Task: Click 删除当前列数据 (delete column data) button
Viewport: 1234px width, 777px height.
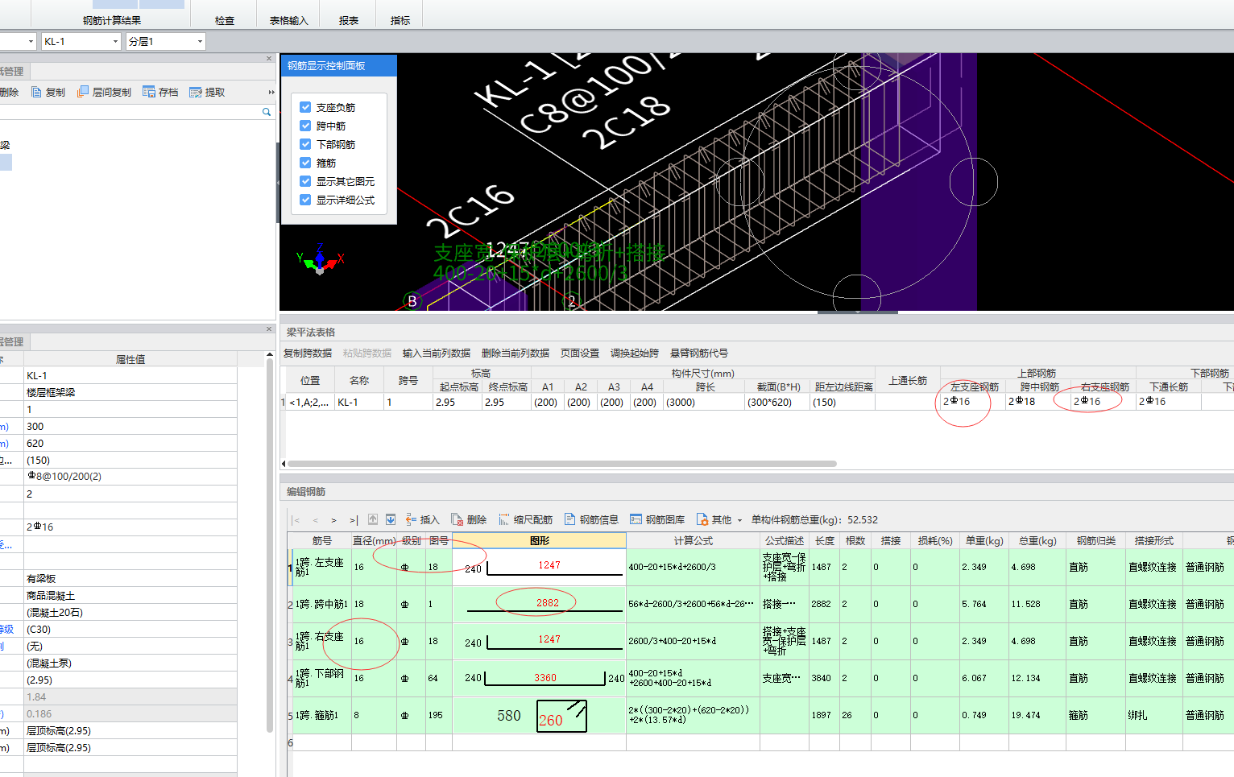Action: (x=516, y=353)
